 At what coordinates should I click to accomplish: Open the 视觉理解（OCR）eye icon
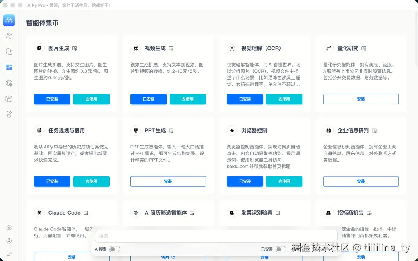232,48
